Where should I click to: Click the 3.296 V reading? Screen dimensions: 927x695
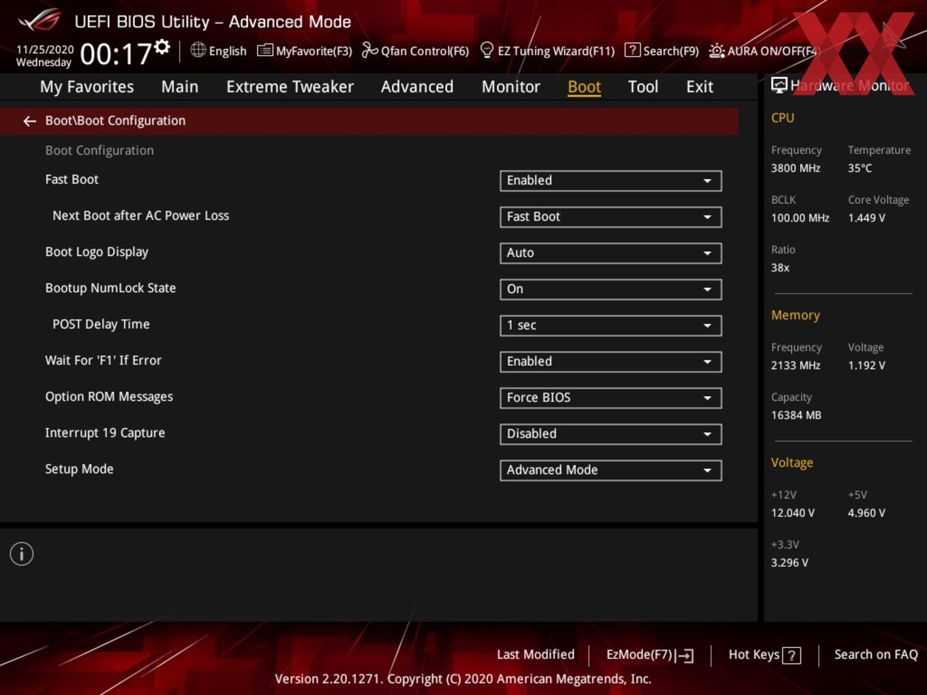[789, 563]
